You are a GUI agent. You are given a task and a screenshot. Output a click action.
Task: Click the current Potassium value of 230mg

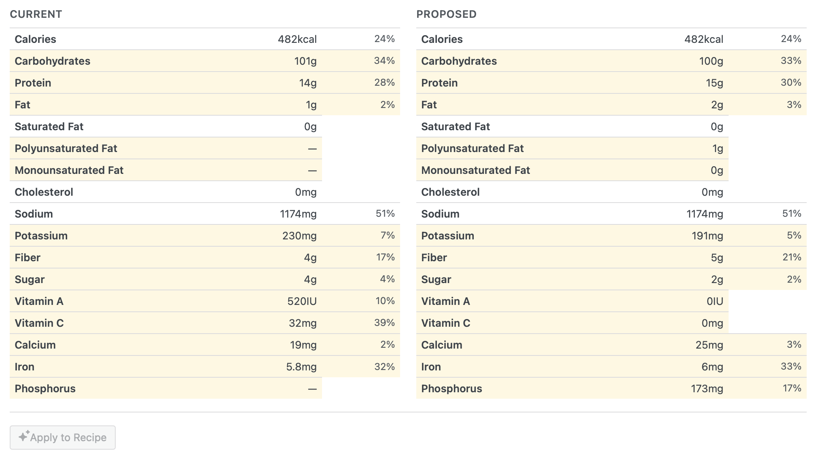point(299,236)
